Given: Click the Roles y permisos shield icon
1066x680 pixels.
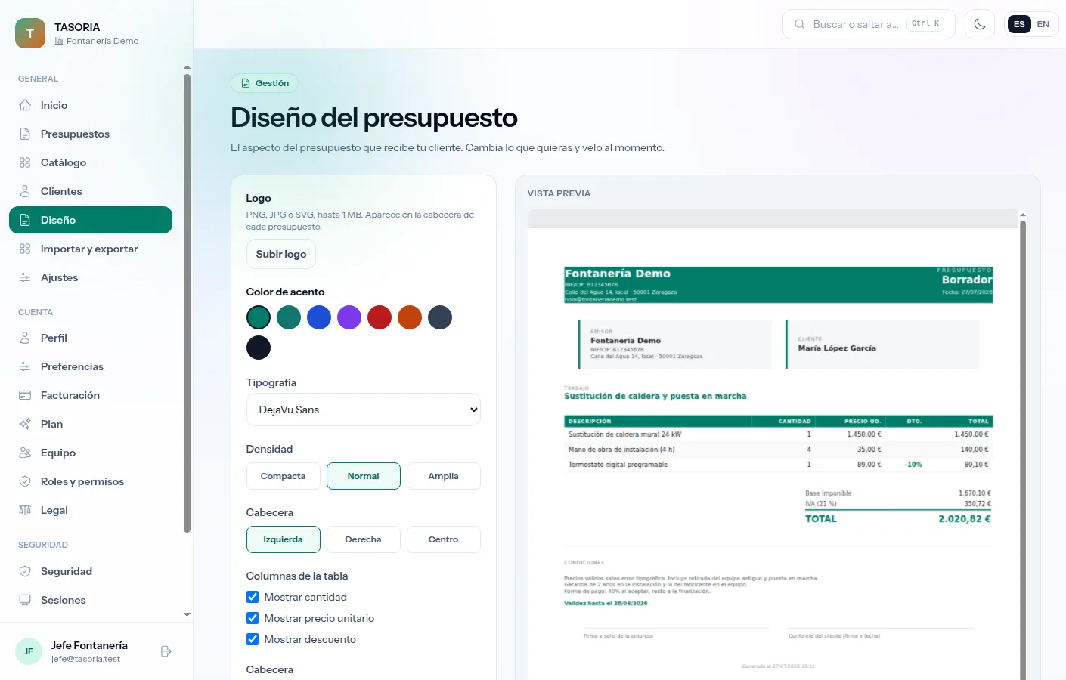Looking at the screenshot, I should point(25,481).
